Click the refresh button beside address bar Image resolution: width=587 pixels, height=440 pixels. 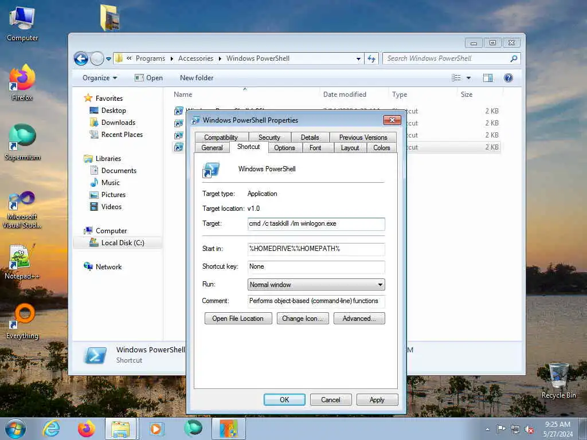(x=371, y=58)
